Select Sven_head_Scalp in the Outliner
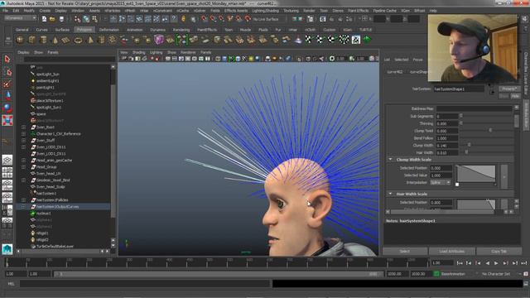Viewport: 530px width, 298px height. coord(51,187)
